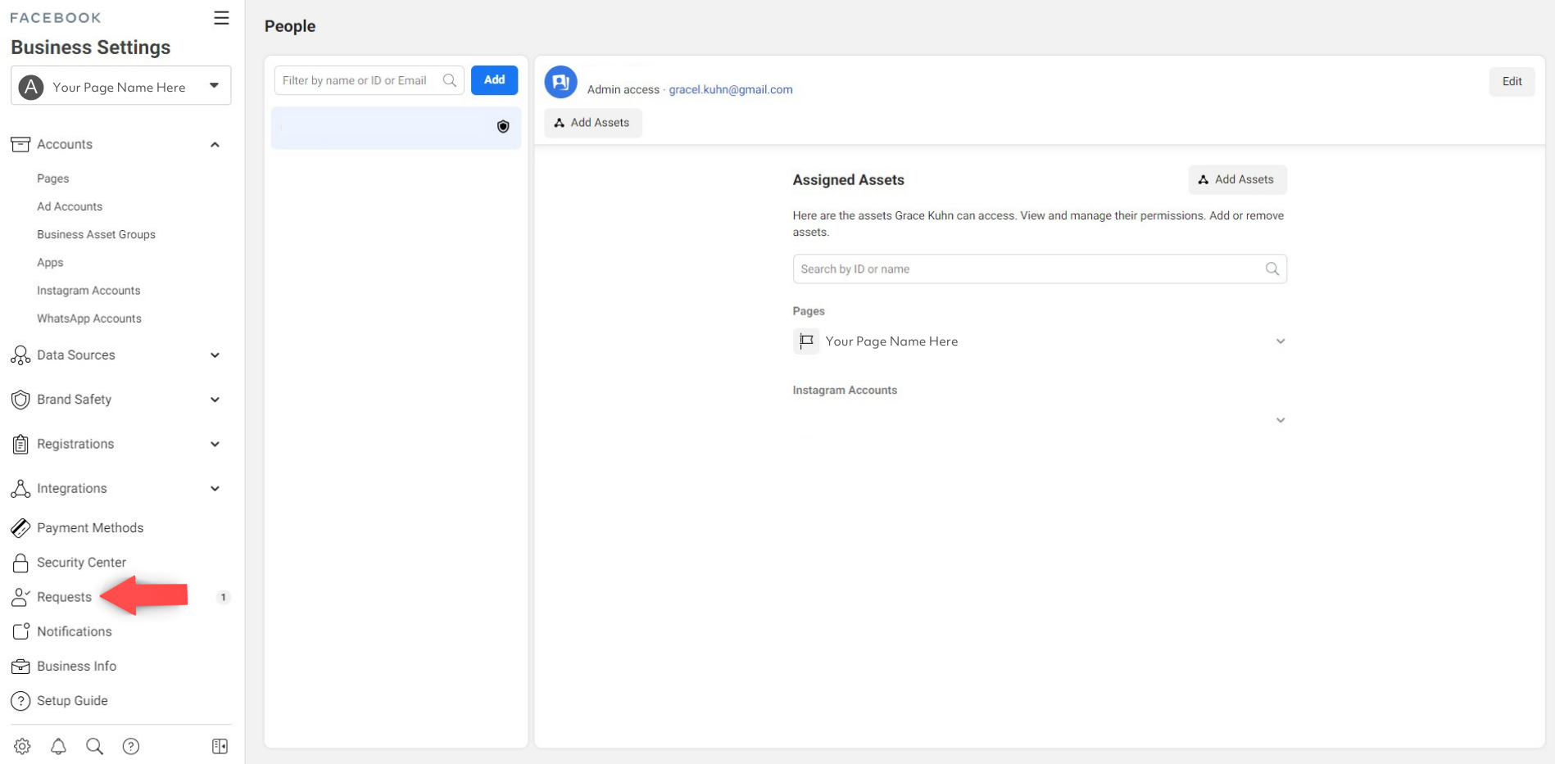Open the hamburger menu icon

pyautogui.click(x=221, y=18)
